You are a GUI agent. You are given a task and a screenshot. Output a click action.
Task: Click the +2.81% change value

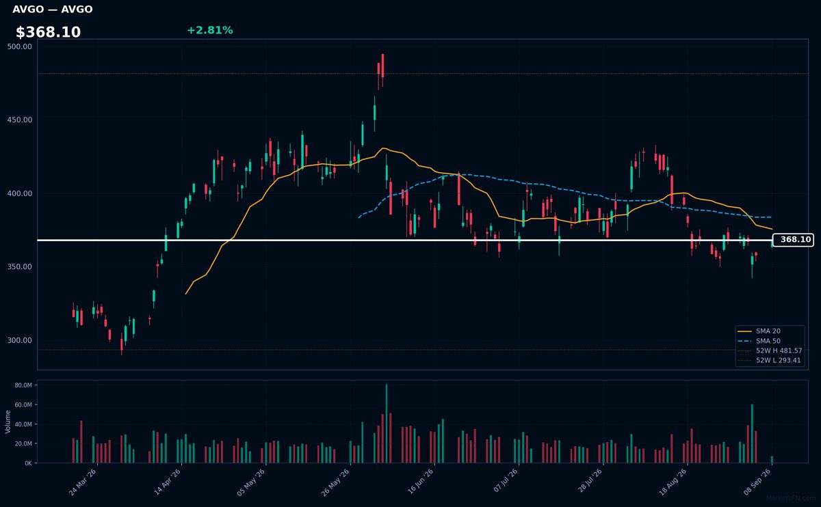click(x=209, y=30)
